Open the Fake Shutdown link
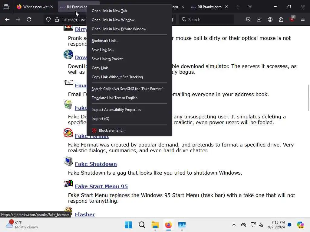The height and width of the screenshot is (232, 310). click(96, 164)
